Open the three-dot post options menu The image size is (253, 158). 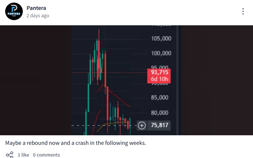coord(243,11)
